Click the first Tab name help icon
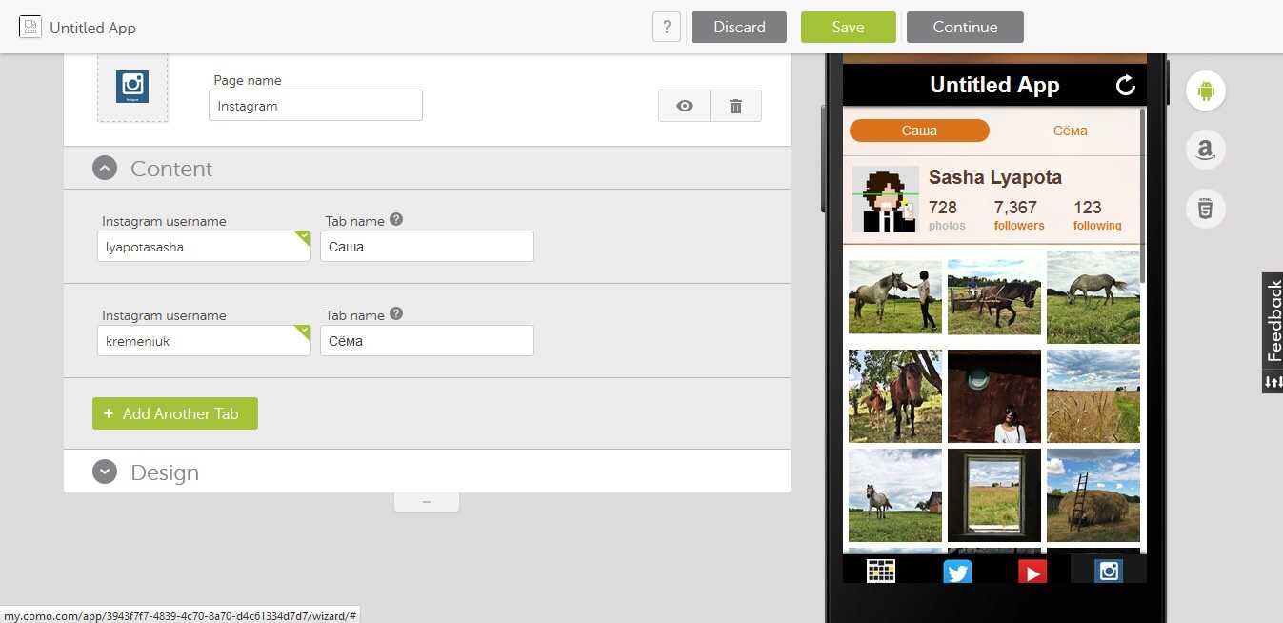The height and width of the screenshot is (623, 1283). 396,219
